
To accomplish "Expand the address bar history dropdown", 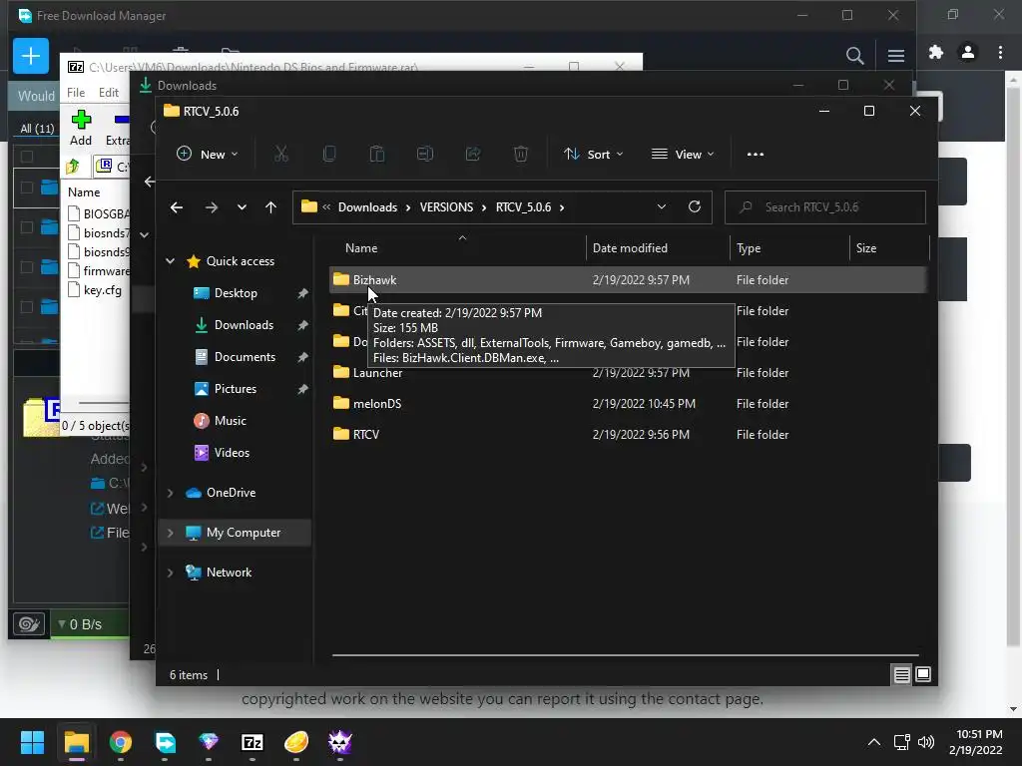I will coord(662,207).
